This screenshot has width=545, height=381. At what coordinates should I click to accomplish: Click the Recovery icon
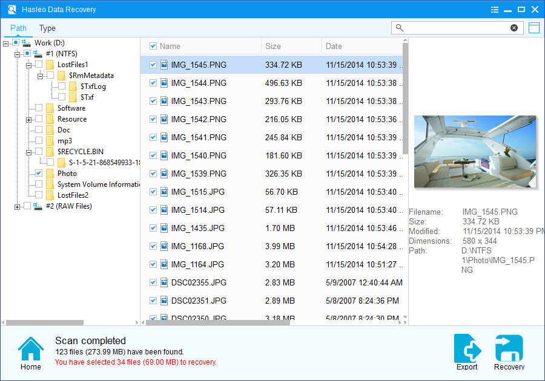click(509, 348)
